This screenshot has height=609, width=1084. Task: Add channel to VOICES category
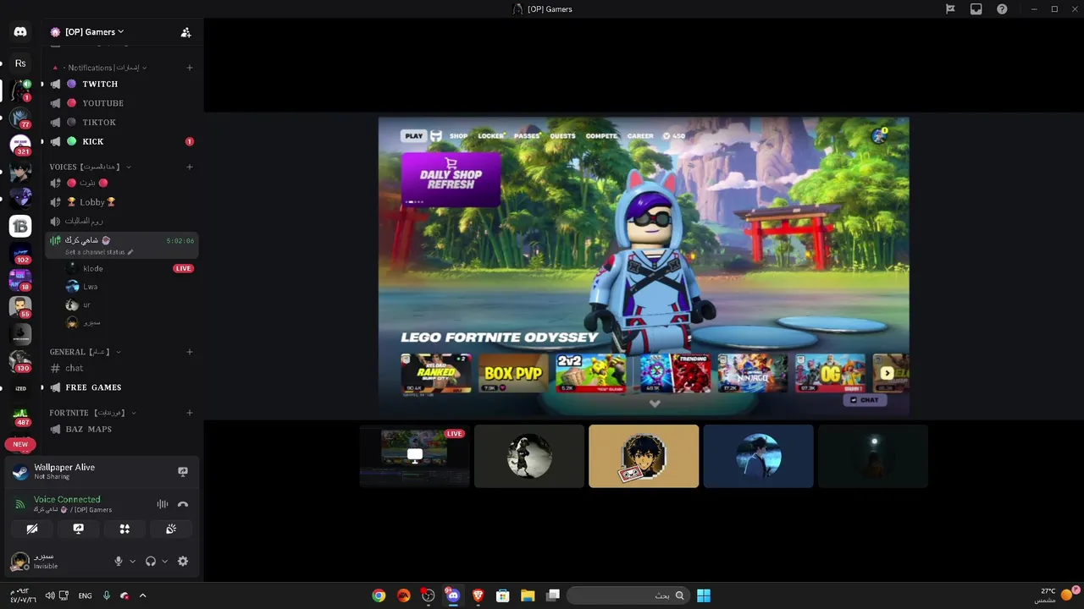pos(190,167)
